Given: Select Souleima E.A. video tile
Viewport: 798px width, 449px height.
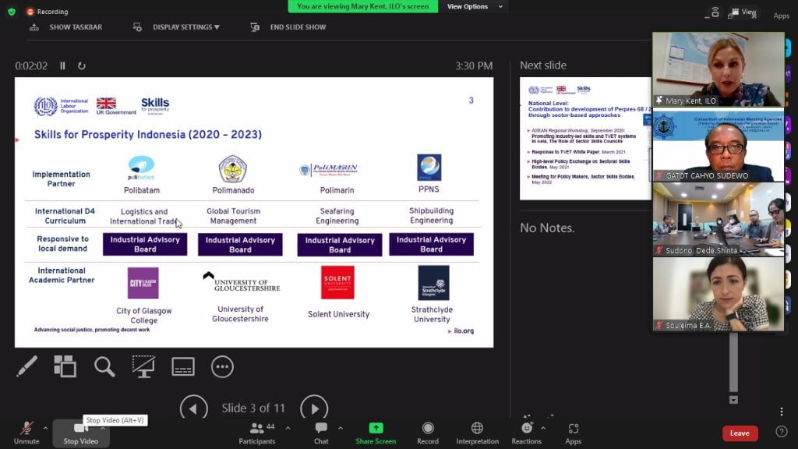Looking at the screenshot, I should tap(719, 294).
